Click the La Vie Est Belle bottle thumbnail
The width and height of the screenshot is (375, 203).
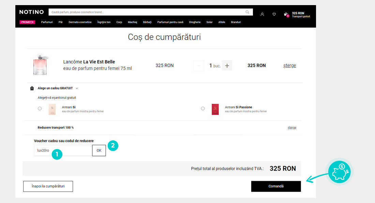click(x=41, y=64)
